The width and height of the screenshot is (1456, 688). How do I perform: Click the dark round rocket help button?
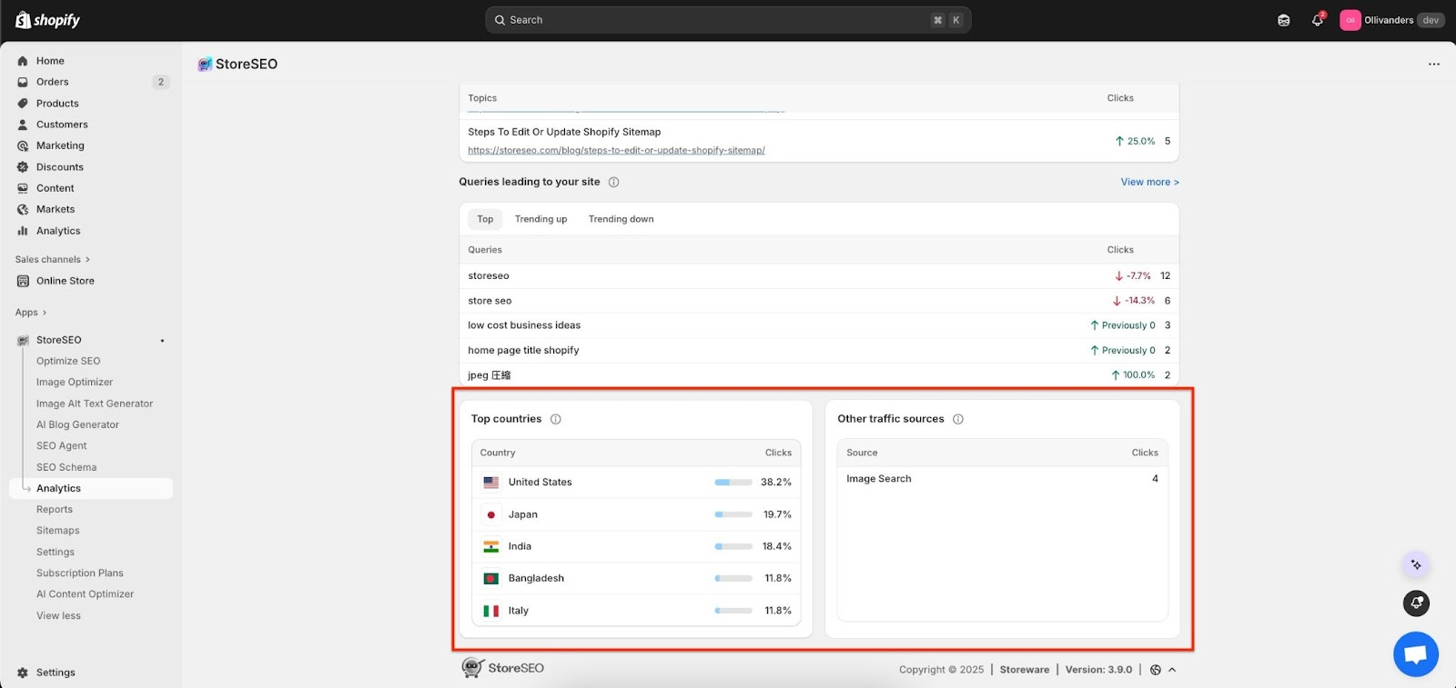1416,603
